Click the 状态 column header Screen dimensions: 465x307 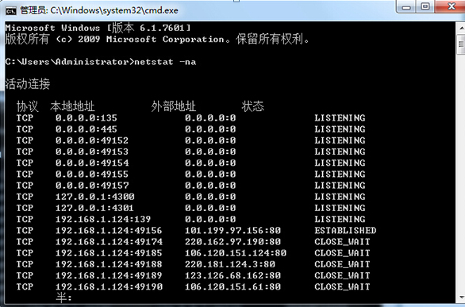[x=252, y=106]
